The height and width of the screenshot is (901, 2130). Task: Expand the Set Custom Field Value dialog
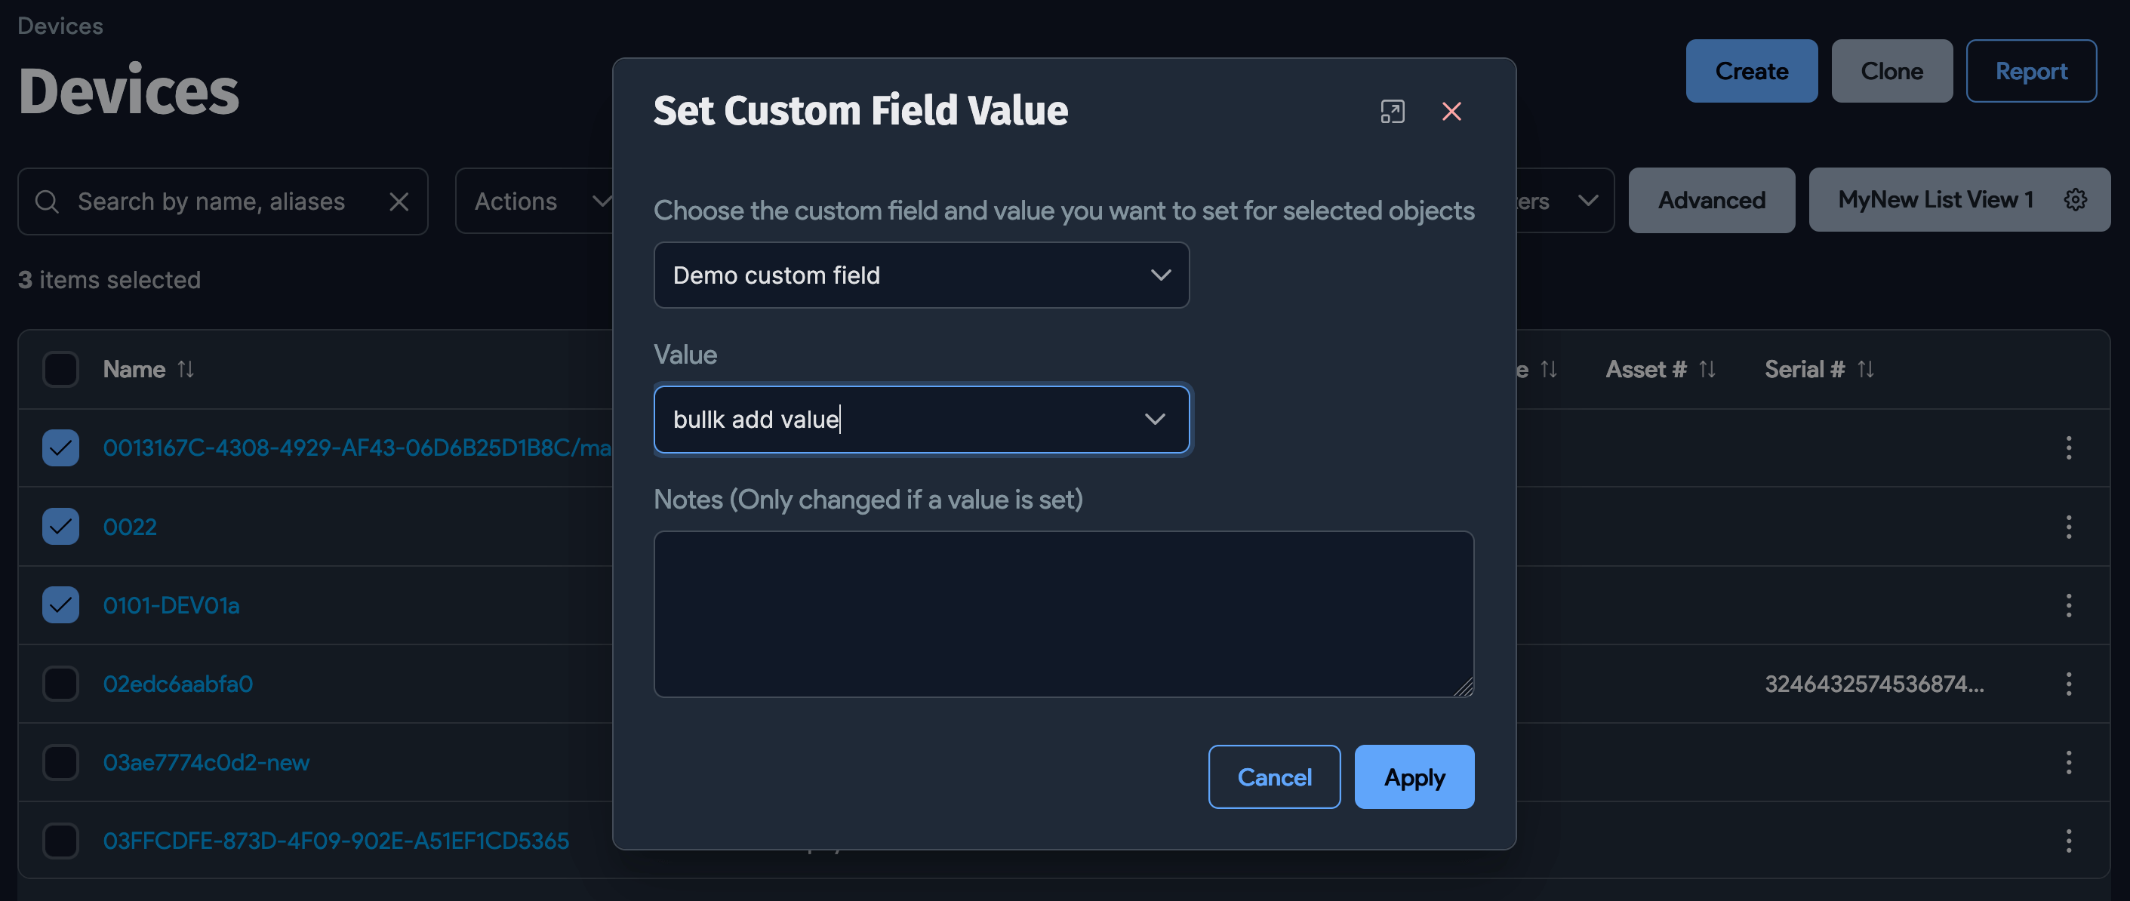[x=1393, y=111]
